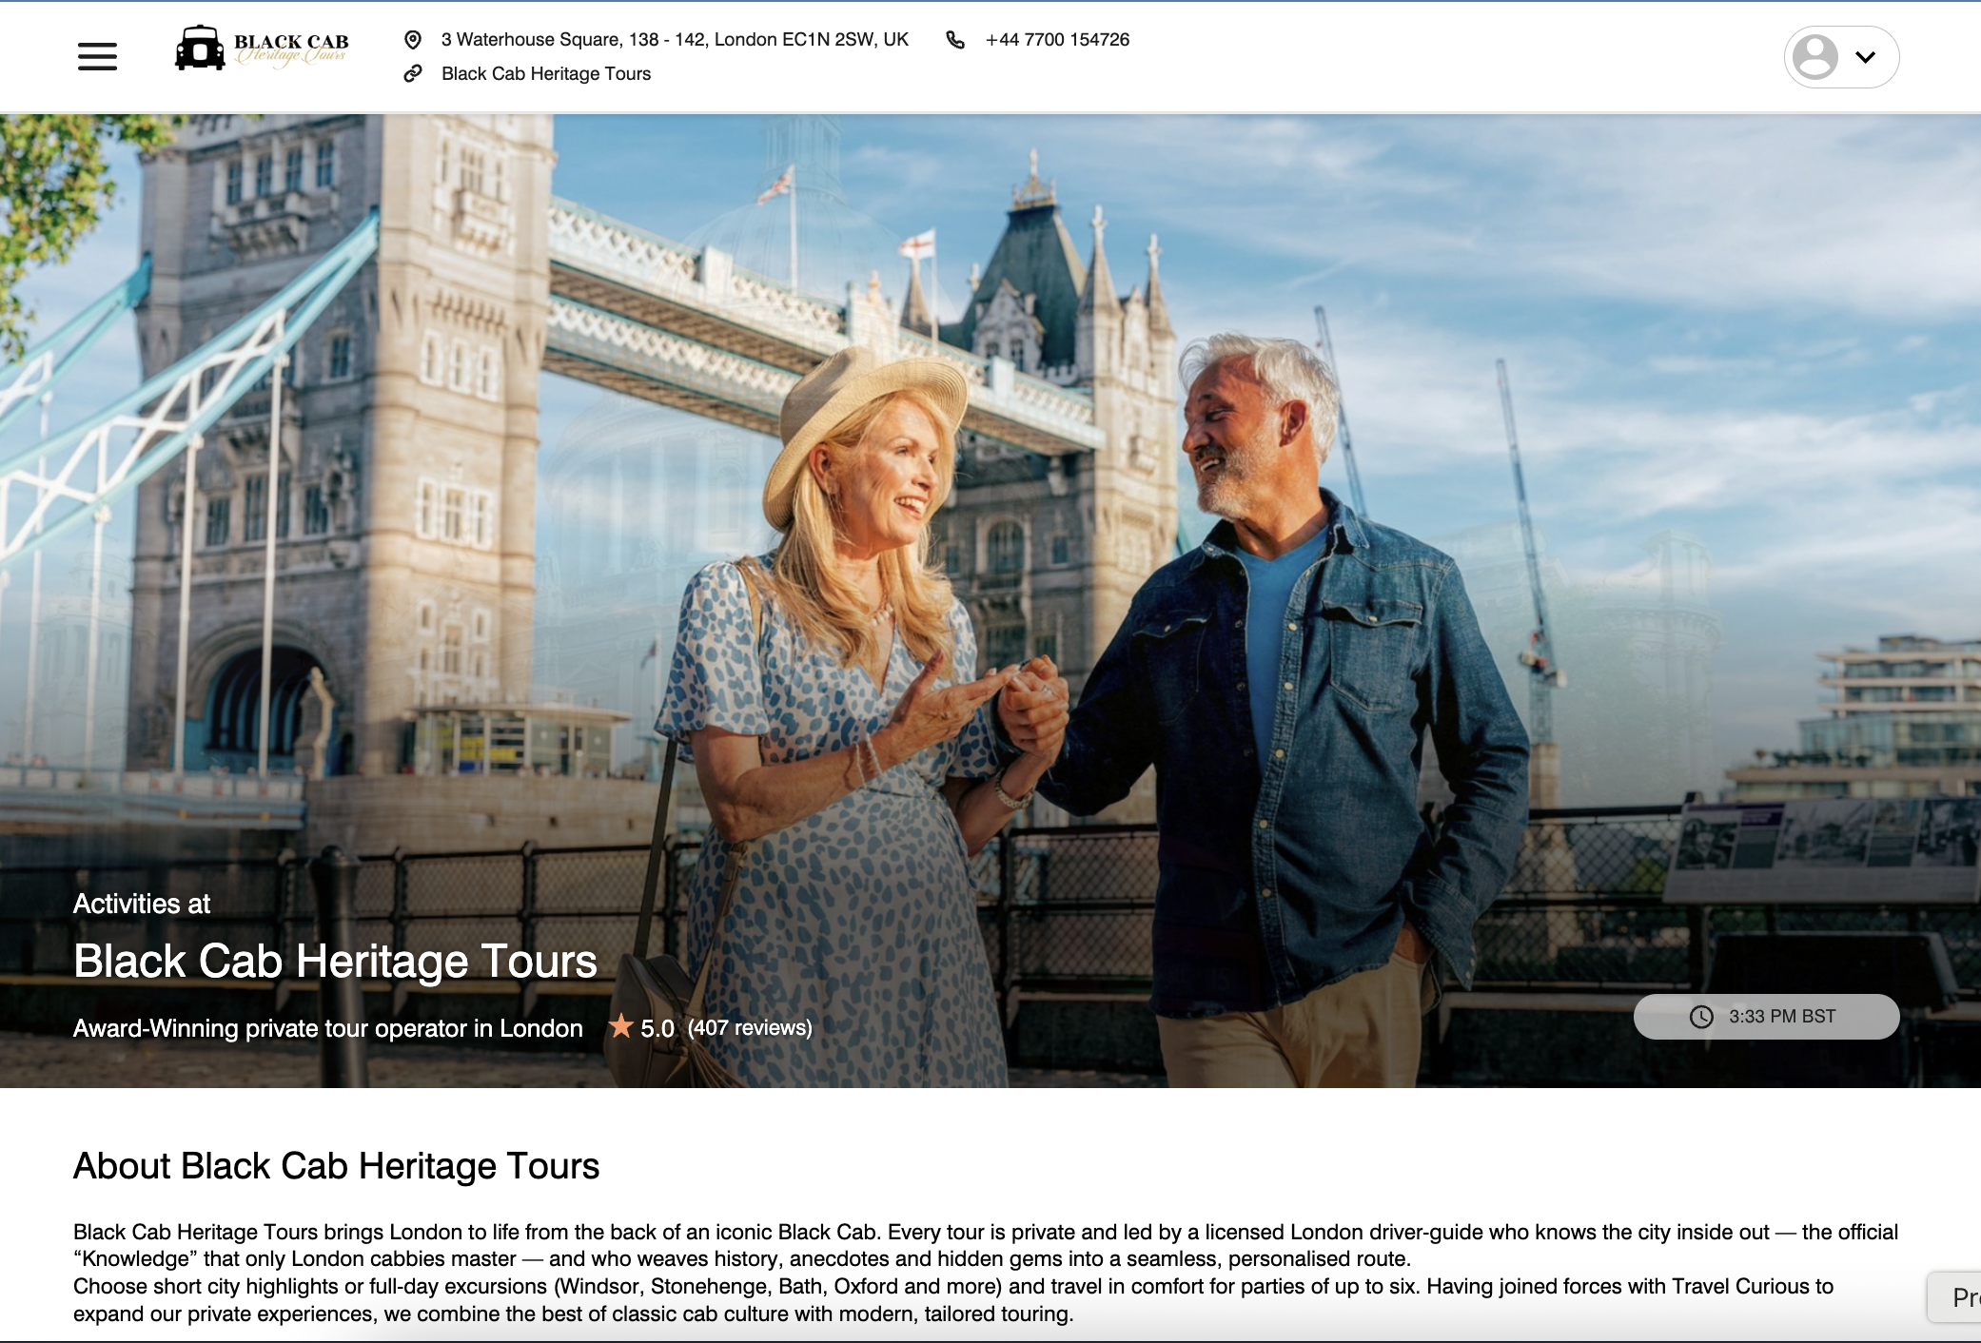Image resolution: width=1981 pixels, height=1343 pixels.
Task: Expand the account dropdown chevron
Action: (x=1865, y=57)
